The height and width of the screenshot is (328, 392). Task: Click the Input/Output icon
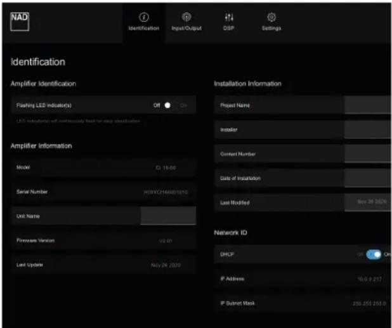[x=186, y=17]
